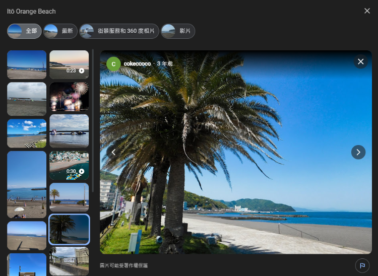Select the 影片 filter tab
Viewport: 378px width, 276px height.
[x=178, y=31]
